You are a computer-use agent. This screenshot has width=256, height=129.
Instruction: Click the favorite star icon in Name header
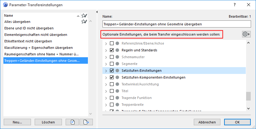pyautogui.click(x=84, y=15)
